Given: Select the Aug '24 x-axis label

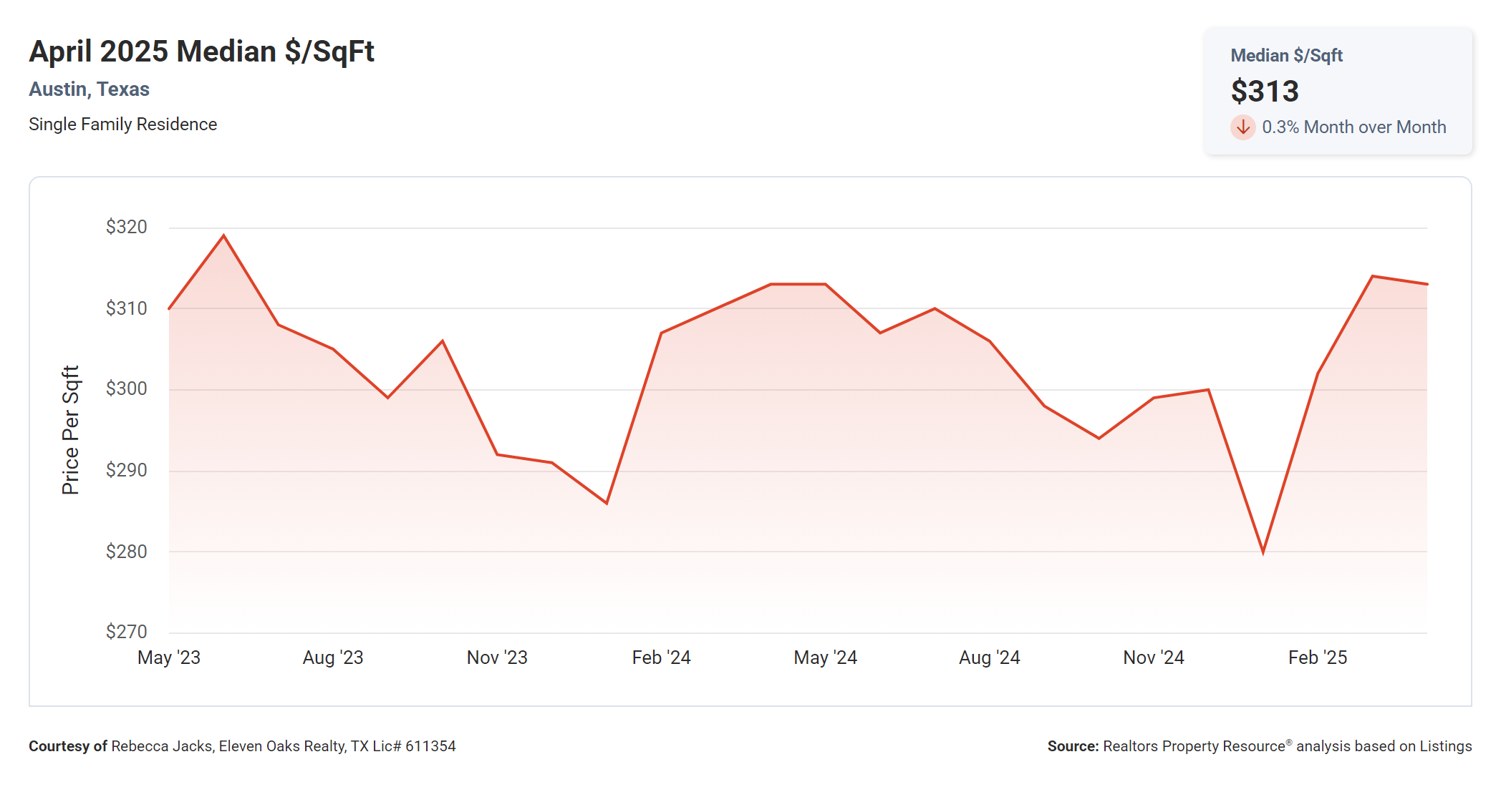Looking at the screenshot, I should click(x=989, y=658).
